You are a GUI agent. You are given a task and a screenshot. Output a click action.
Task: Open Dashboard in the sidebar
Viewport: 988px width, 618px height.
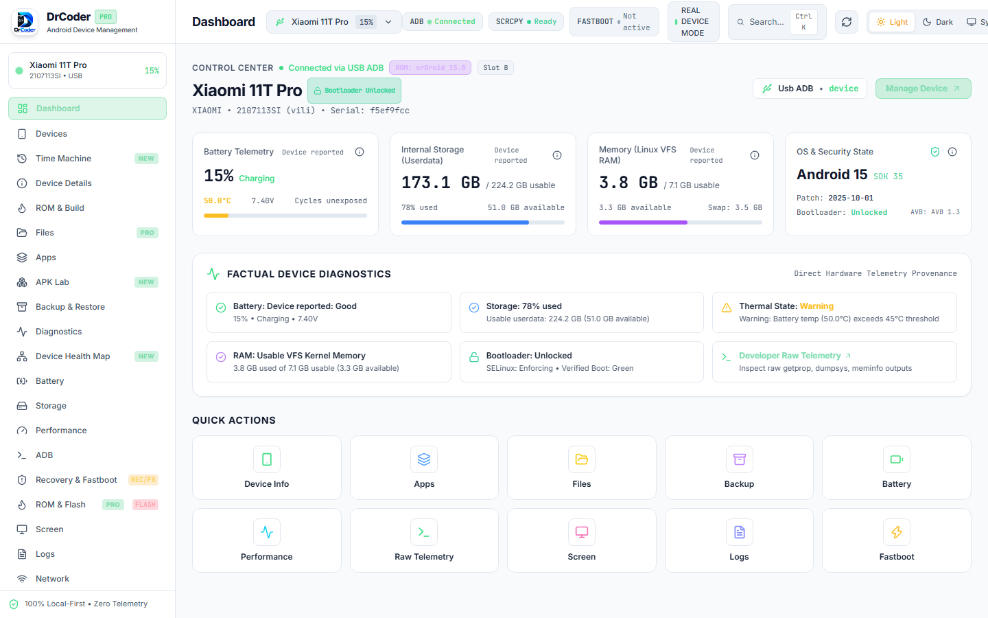87,108
